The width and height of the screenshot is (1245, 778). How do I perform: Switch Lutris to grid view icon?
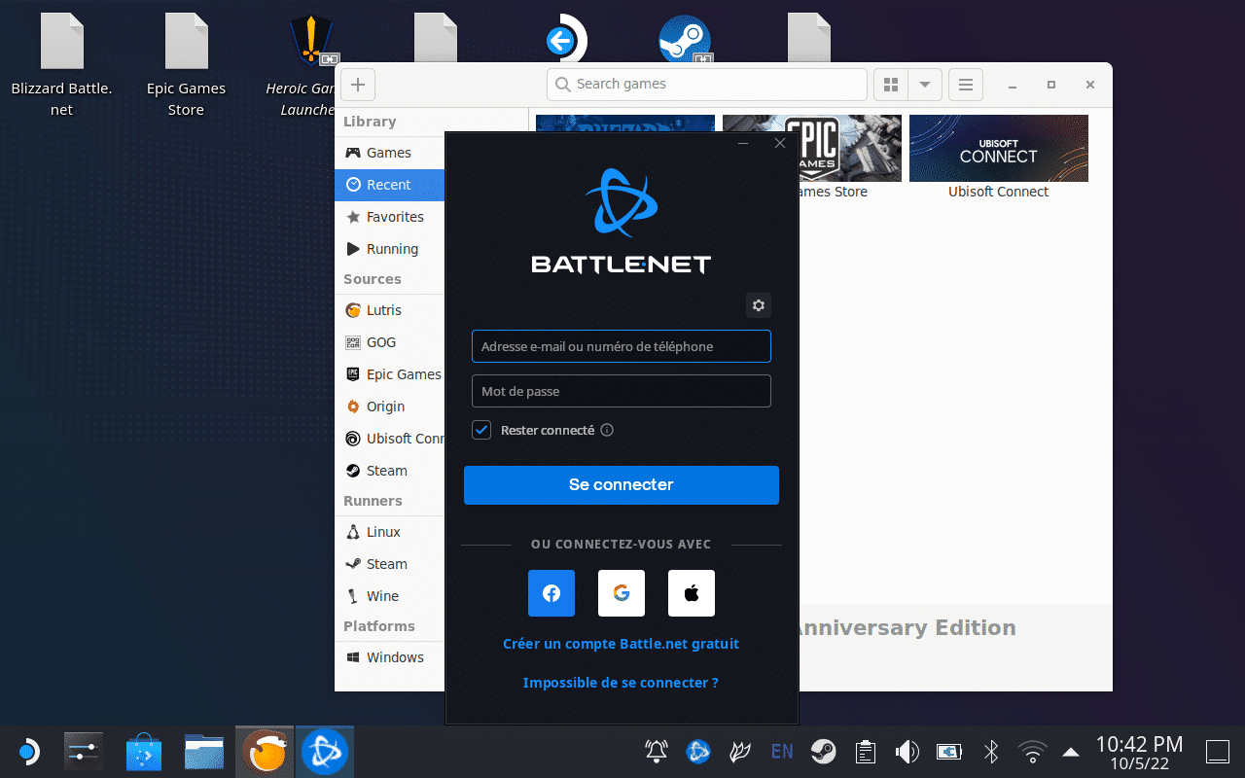coord(890,85)
